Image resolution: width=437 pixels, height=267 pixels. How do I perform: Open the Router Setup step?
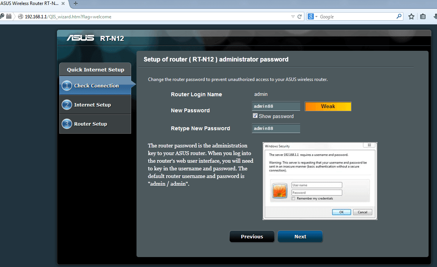(x=95, y=124)
